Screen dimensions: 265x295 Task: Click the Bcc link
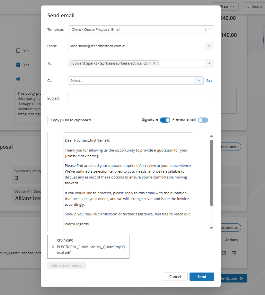coord(209,81)
